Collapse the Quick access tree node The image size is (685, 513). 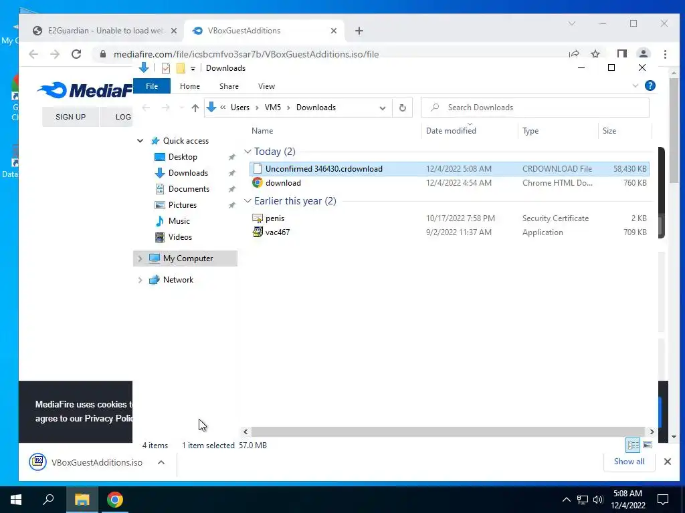click(x=140, y=141)
